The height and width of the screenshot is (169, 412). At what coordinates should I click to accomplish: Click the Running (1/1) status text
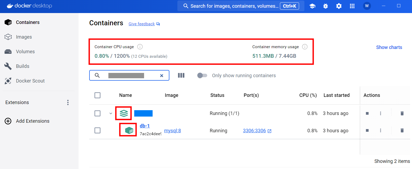[225, 113]
